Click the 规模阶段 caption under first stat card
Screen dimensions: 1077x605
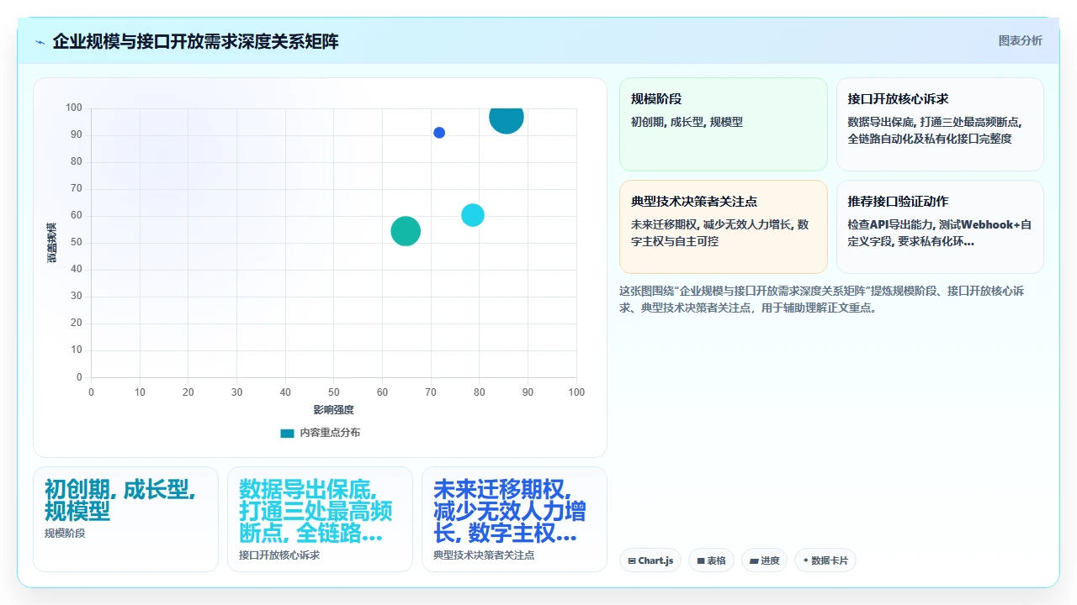tap(65, 533)
